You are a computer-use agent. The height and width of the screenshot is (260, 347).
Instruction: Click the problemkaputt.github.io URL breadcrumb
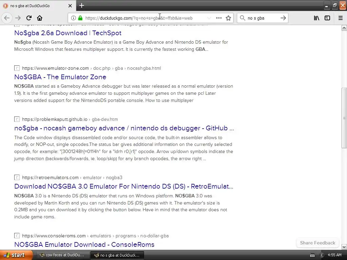(70, 120)
